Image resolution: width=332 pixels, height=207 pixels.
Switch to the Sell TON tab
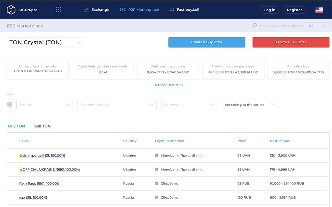point(42,126)
